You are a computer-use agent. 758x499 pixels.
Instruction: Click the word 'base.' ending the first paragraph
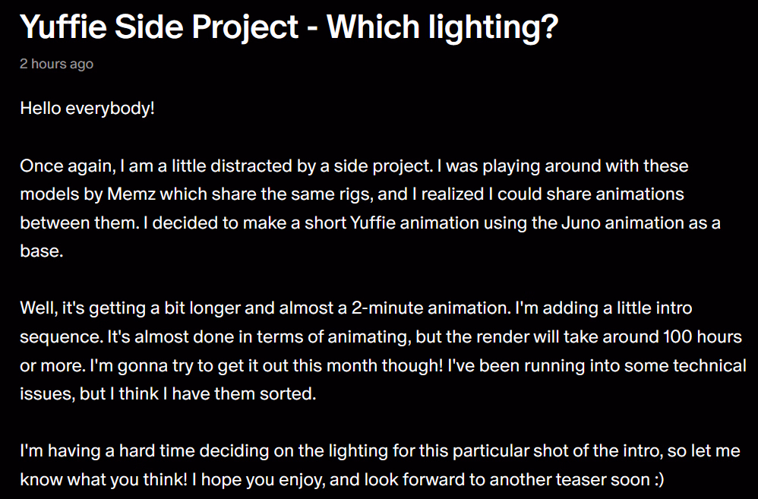(x=42, y=251)
